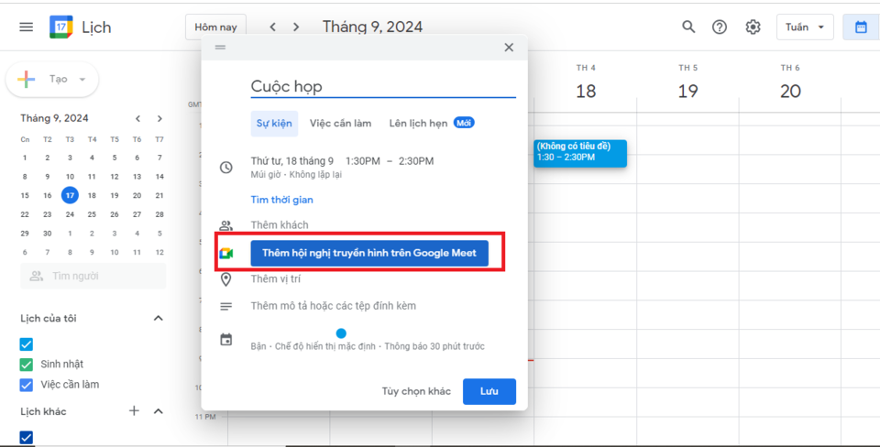The image size is (880, 447).
Task: Click the search magnifier icon
Action: point(688,27)
